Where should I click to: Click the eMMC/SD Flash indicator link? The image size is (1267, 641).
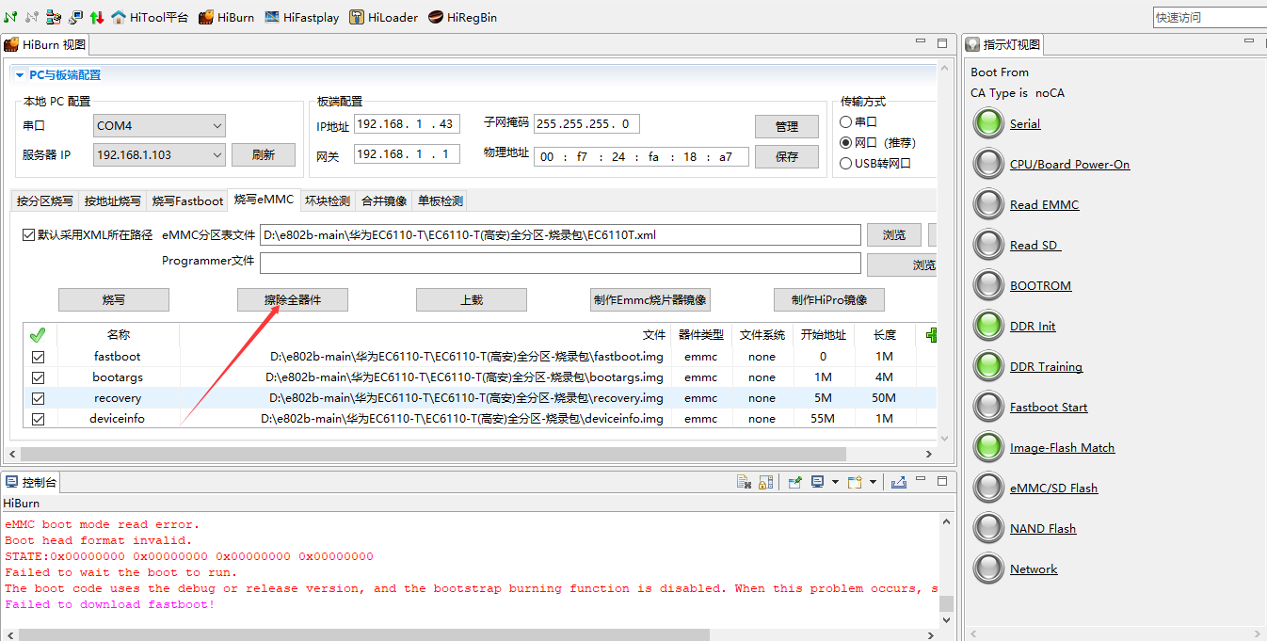pyautogui.click(x=1053, y=488)
